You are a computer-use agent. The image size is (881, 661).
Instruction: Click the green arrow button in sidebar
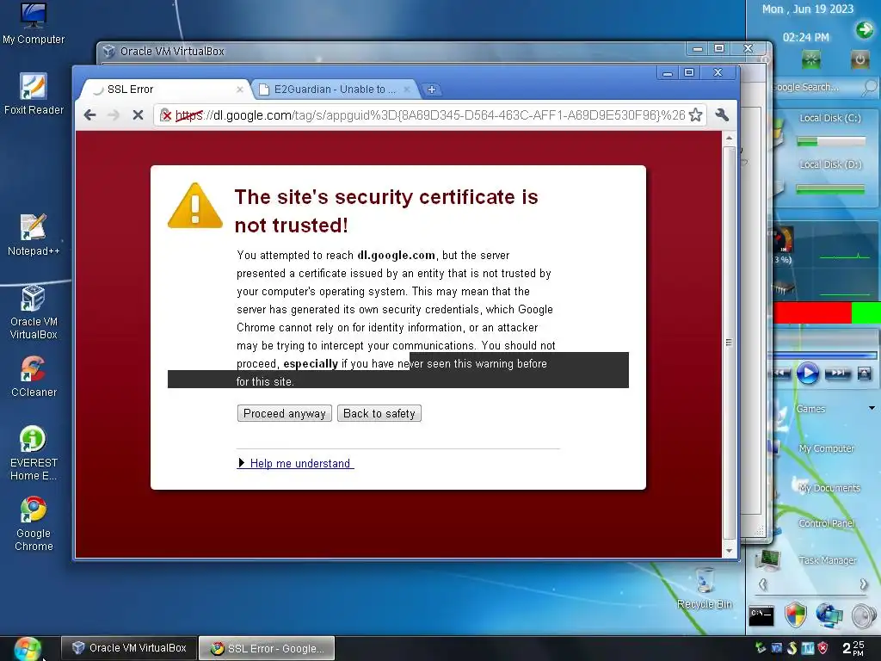[864, 29]
